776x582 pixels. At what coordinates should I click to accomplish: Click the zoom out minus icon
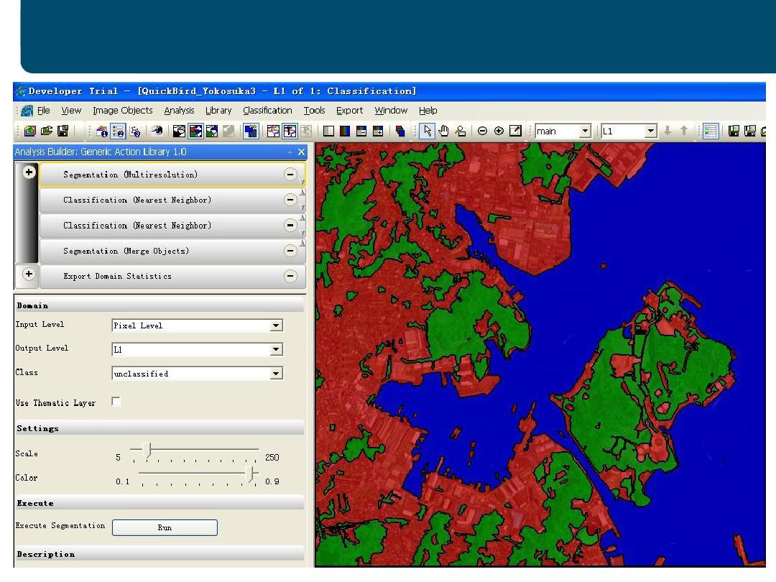483,131
